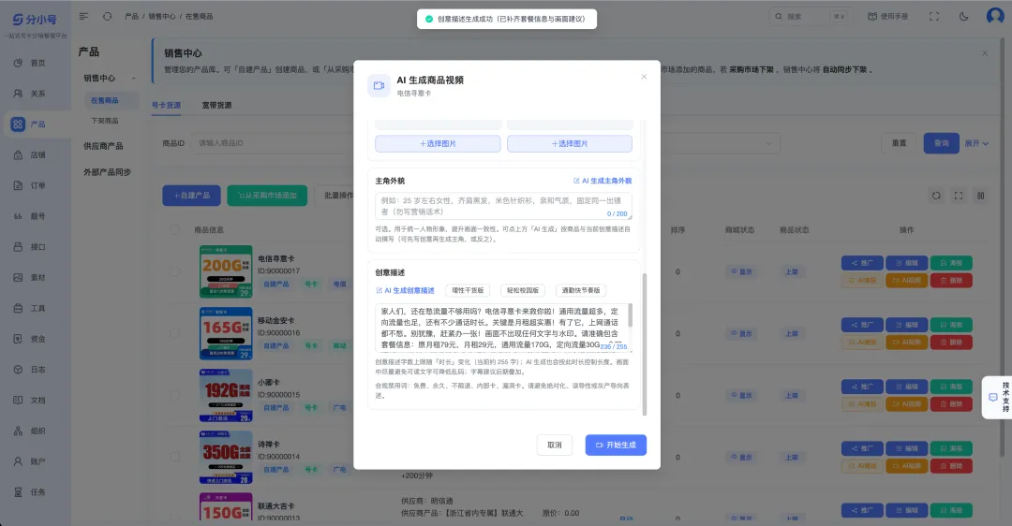The image size is (1012, 526).
Task: Open the user avatar menu
Action: point(994,16)
